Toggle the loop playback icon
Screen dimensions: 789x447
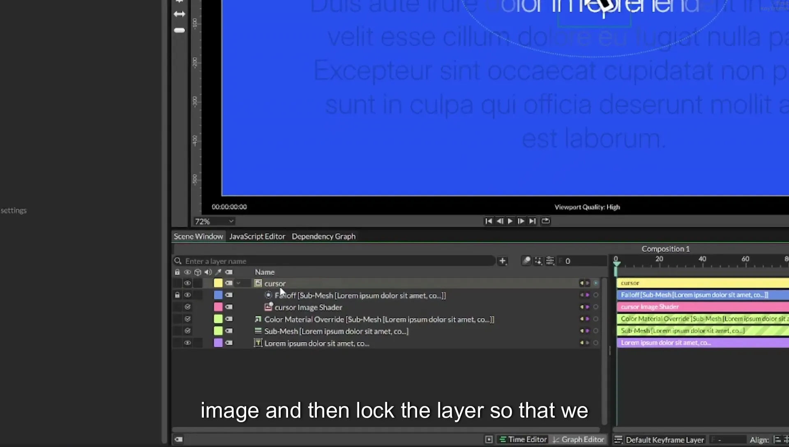(545, 221)
